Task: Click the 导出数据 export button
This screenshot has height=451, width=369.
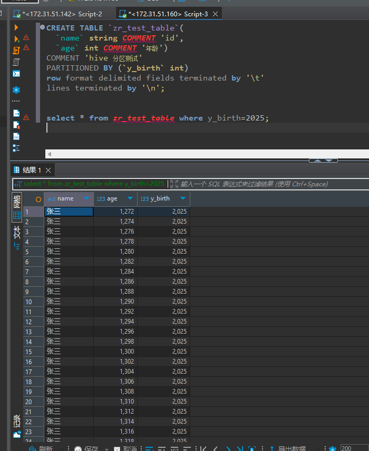Action: (x=292, y=448)
